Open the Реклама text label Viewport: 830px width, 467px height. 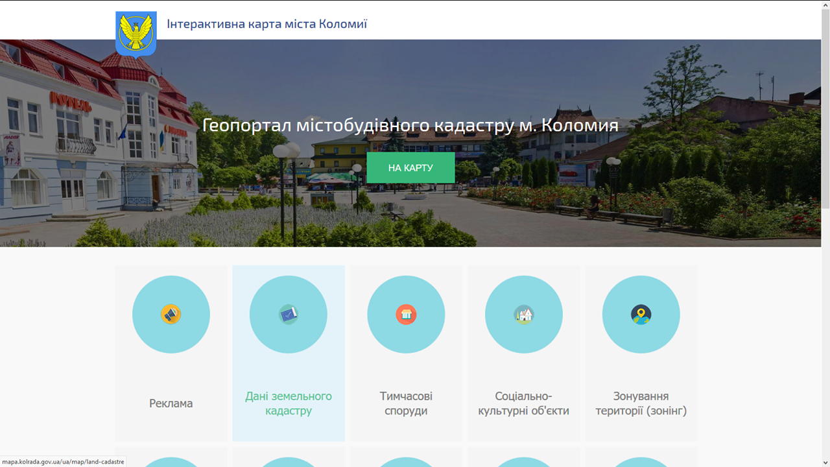(171, 403)
